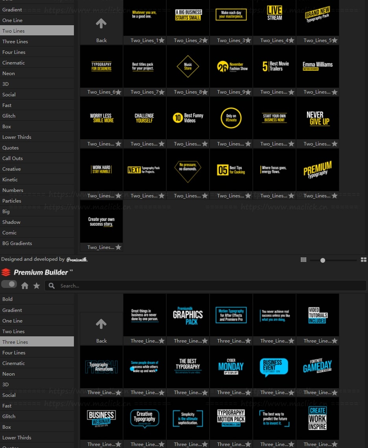Open the Comic category
This screenshot has width=368, height=448.
tap(37, 232)
